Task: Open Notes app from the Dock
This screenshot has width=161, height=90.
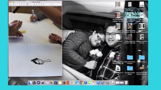Action: 60,82
